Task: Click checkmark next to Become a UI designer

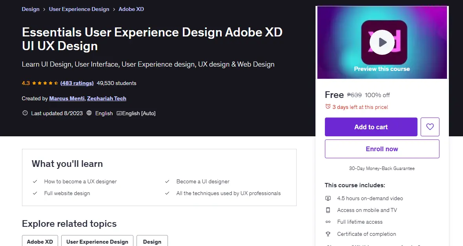Action: coord(167,181)
